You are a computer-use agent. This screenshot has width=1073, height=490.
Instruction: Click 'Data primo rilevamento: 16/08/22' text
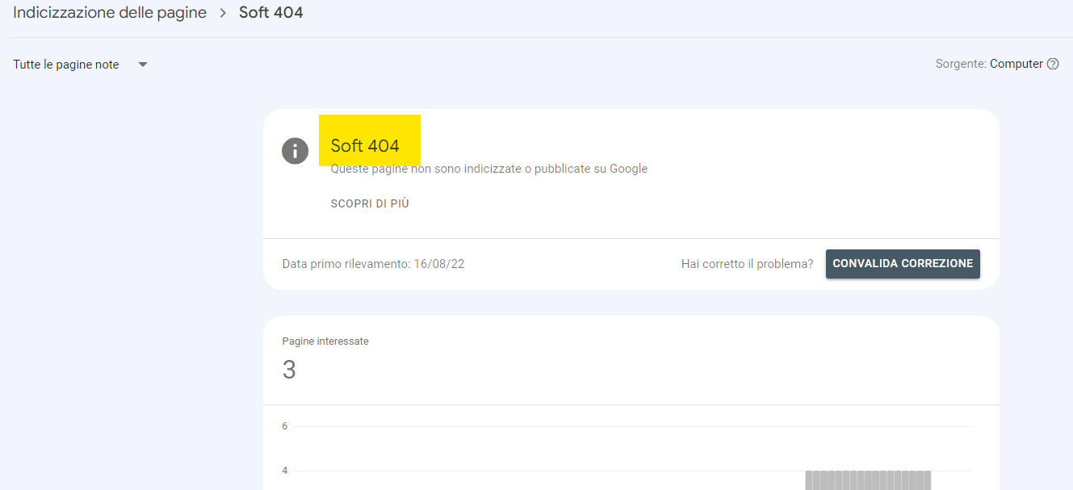click(x=373, y=264)
